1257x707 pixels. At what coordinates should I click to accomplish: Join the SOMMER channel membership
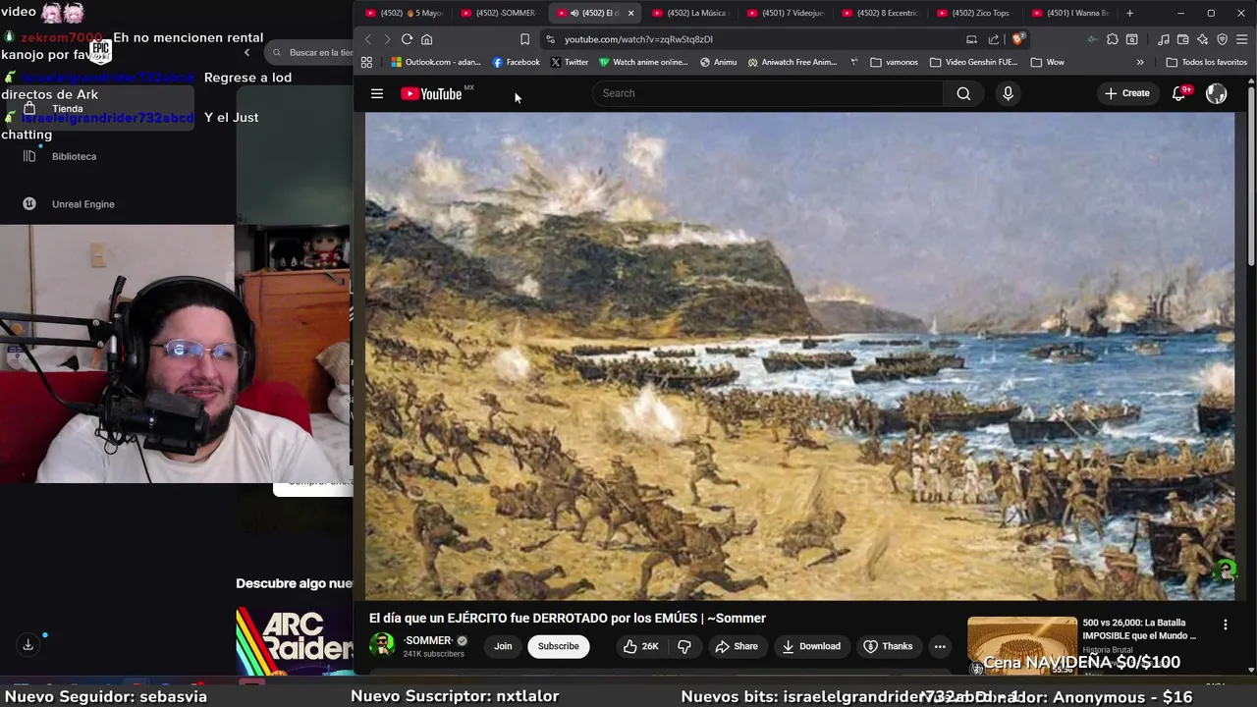click(503, 646)
